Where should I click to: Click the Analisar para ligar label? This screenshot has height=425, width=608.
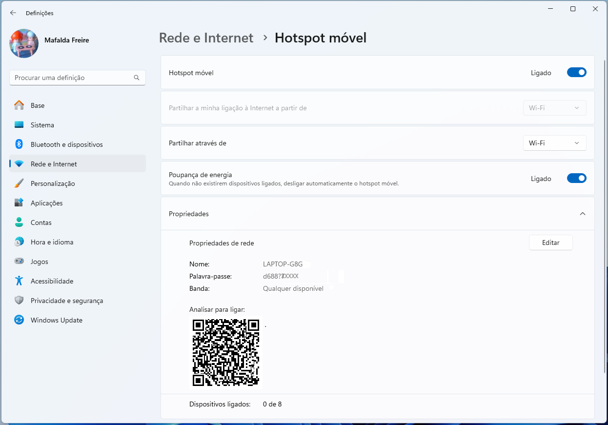(x=217, y=309)
